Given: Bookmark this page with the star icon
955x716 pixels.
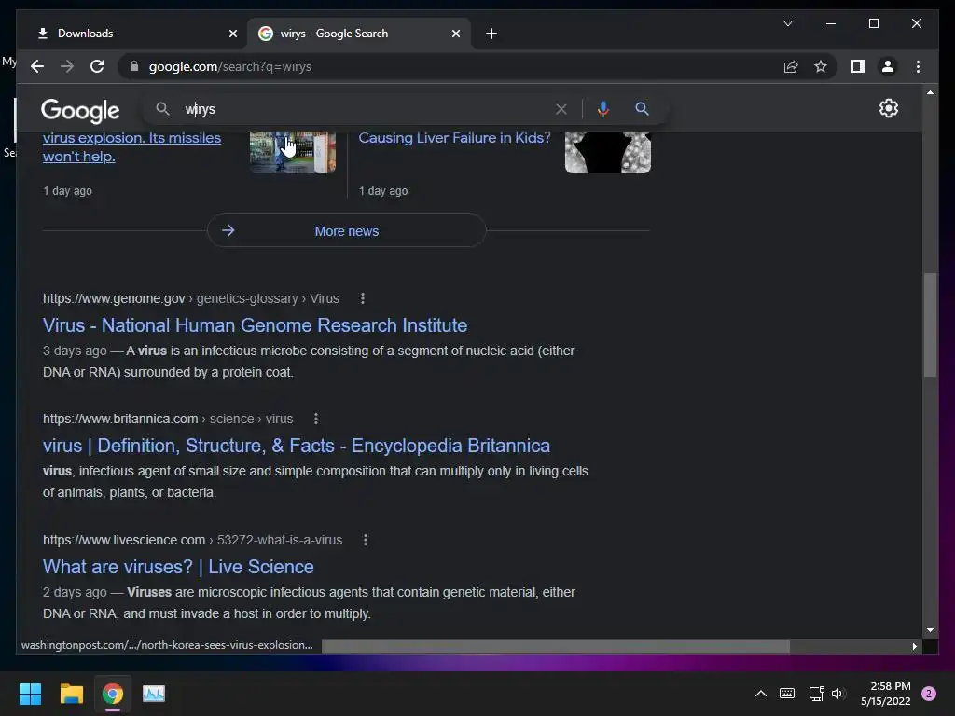Looking at the screenshot, I should (821, 66).
